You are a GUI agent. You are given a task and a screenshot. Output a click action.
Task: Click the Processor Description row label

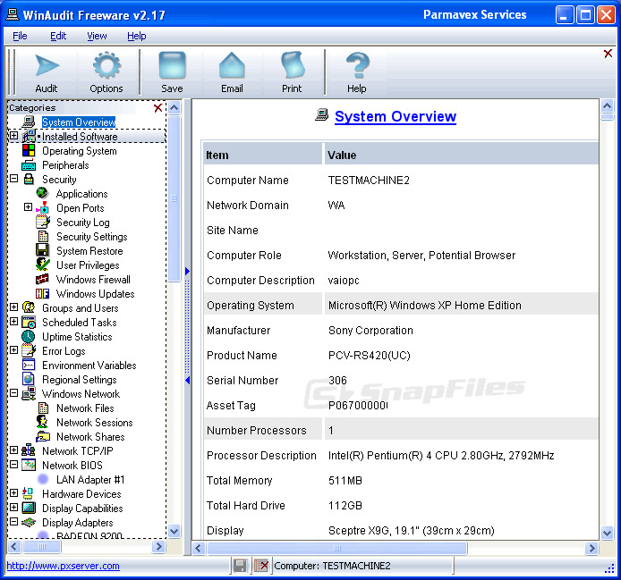click(261, 456)
